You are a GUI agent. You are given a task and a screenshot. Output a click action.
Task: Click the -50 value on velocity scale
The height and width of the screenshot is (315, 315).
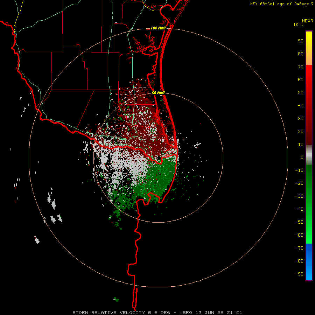click(x=299, y=222)
